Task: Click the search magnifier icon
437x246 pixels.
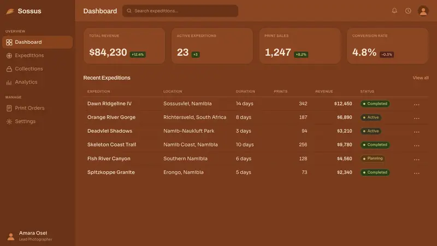Action: click(x=129, y=11)
